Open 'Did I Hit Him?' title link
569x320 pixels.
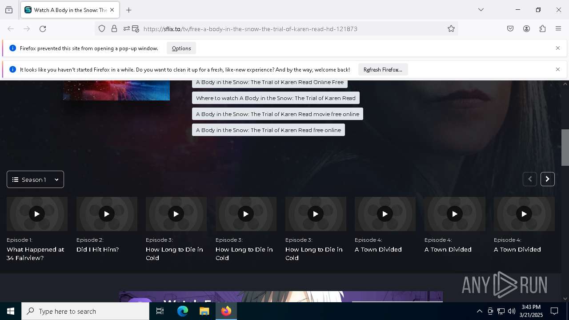pos(98,250)
